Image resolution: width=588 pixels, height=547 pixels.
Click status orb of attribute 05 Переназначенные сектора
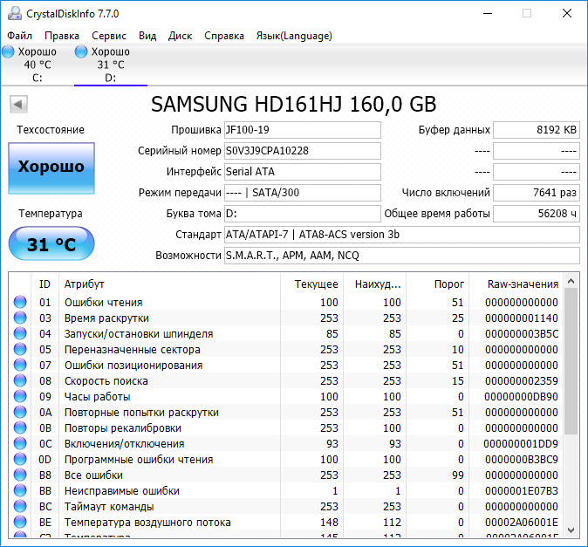20,350
